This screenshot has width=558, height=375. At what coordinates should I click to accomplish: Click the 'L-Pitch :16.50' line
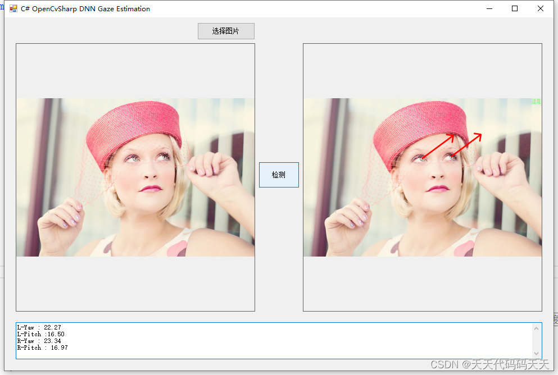tap(41, 334)
